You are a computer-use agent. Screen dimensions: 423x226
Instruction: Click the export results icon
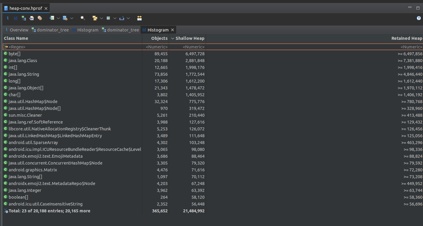click(122, 18)
